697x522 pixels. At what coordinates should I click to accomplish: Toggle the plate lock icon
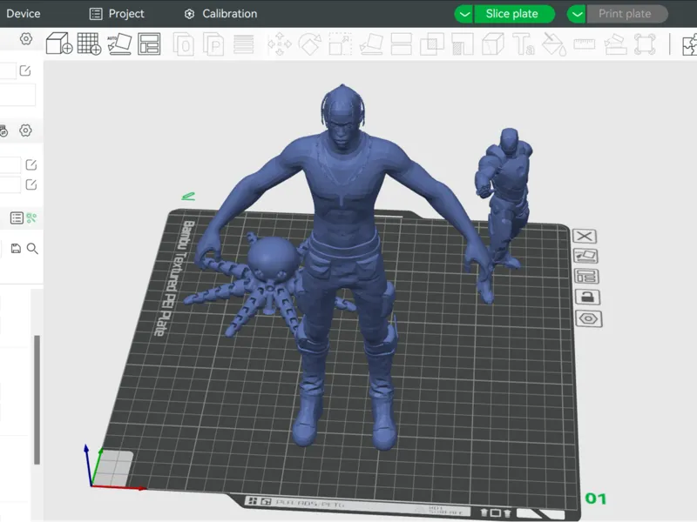[x=587, y=297]
